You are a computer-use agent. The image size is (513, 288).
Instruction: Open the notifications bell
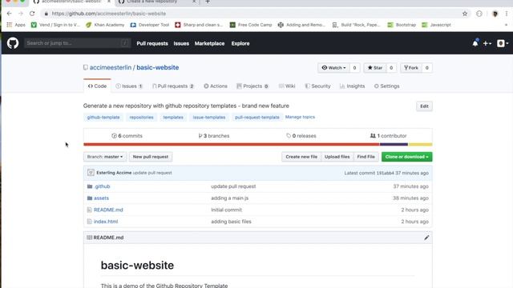click(475, 43)
